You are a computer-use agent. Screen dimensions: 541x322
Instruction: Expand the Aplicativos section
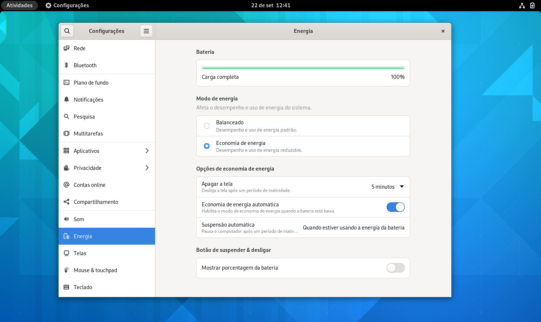point(147,151)
